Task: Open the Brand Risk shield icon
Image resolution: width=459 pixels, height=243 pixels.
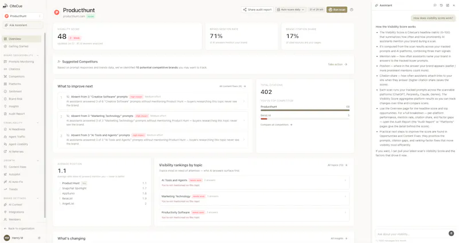Action: pyautogui.click(x=5, y=99)
